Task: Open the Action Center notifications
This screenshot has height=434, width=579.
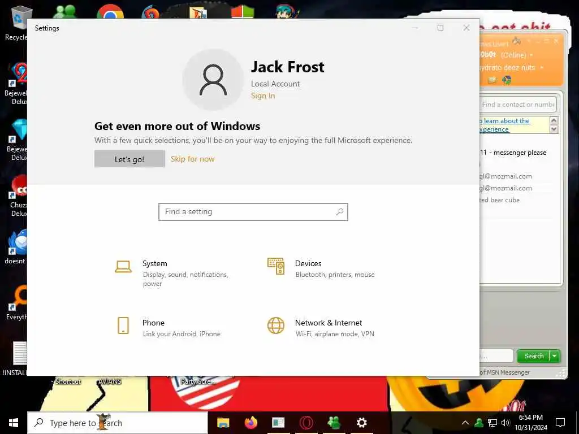Action: tap(560, 423)
